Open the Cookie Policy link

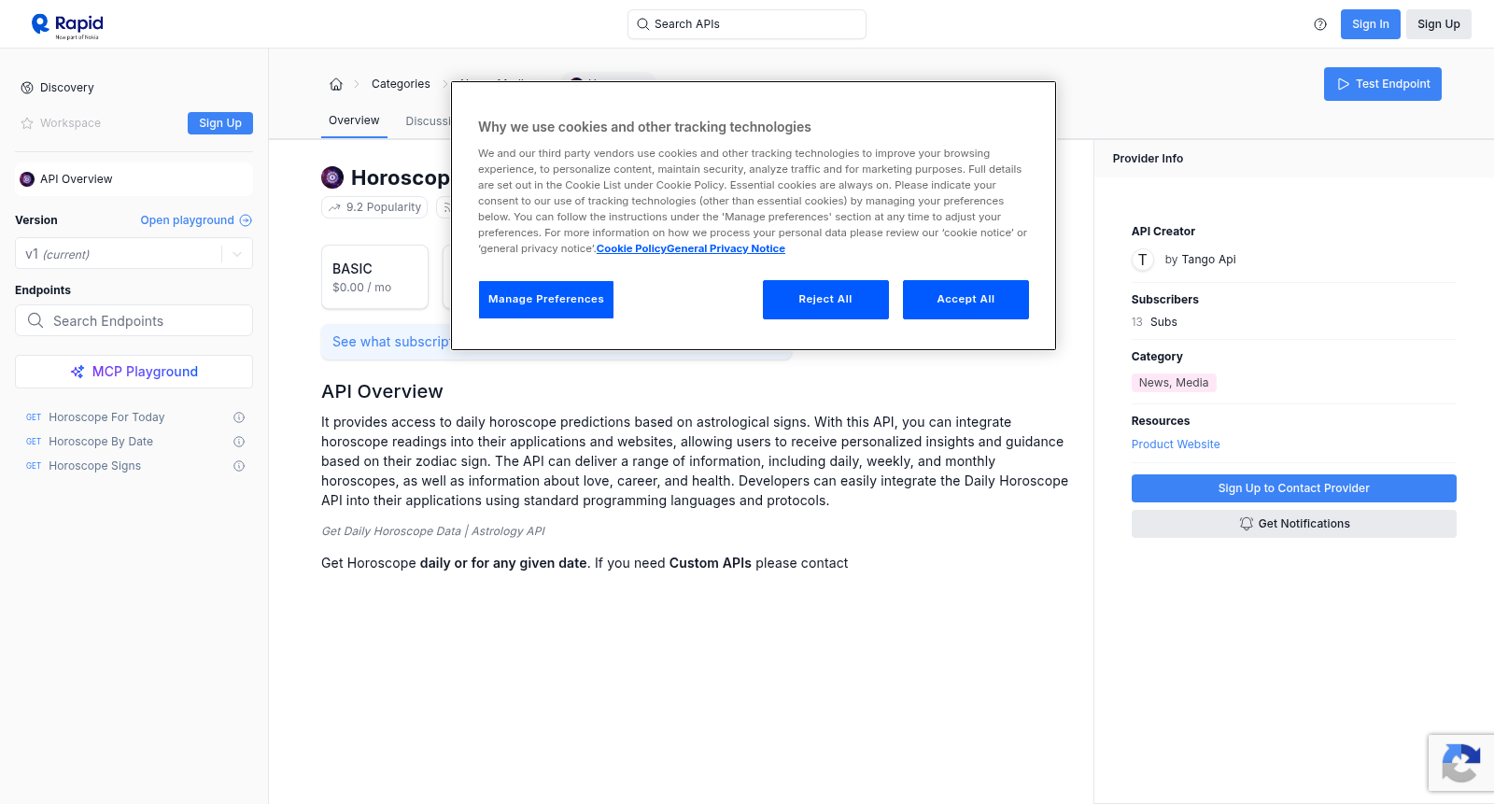631,248
